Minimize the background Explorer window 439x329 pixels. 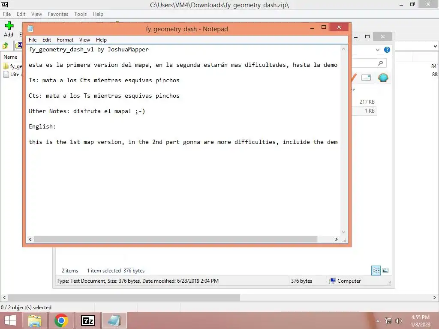356,37
